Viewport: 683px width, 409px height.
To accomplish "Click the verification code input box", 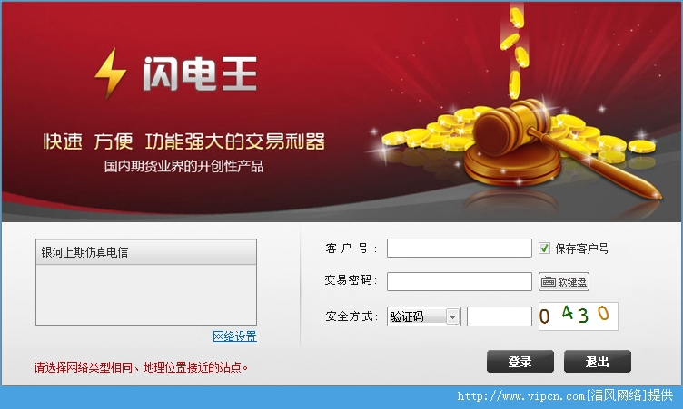I will [x=500, y=316].
